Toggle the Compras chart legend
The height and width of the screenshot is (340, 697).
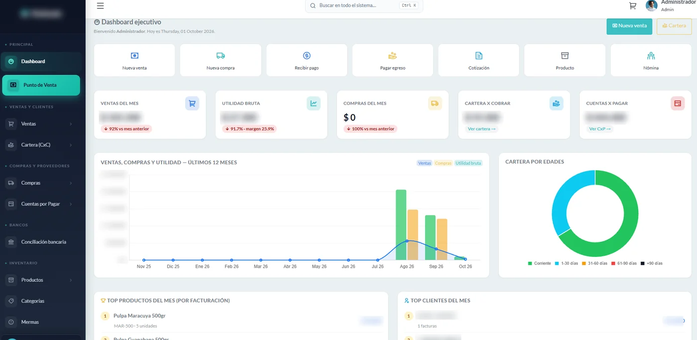(x=443, y=163)
